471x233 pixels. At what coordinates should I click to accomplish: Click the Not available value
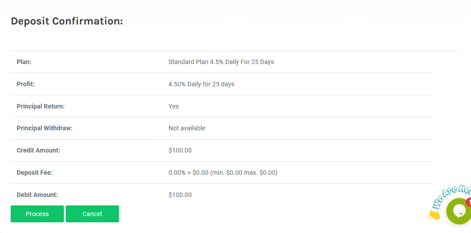187,128
